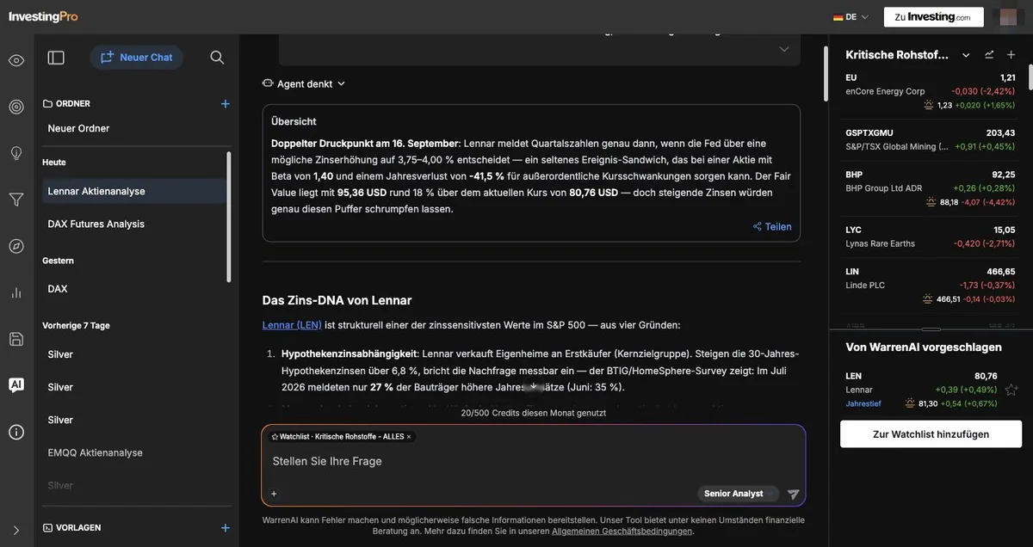Screen dimensions: 1033x547
Task: Send the question with the paper plane icon
Action: pyautogui.click(x=793, y=495)
